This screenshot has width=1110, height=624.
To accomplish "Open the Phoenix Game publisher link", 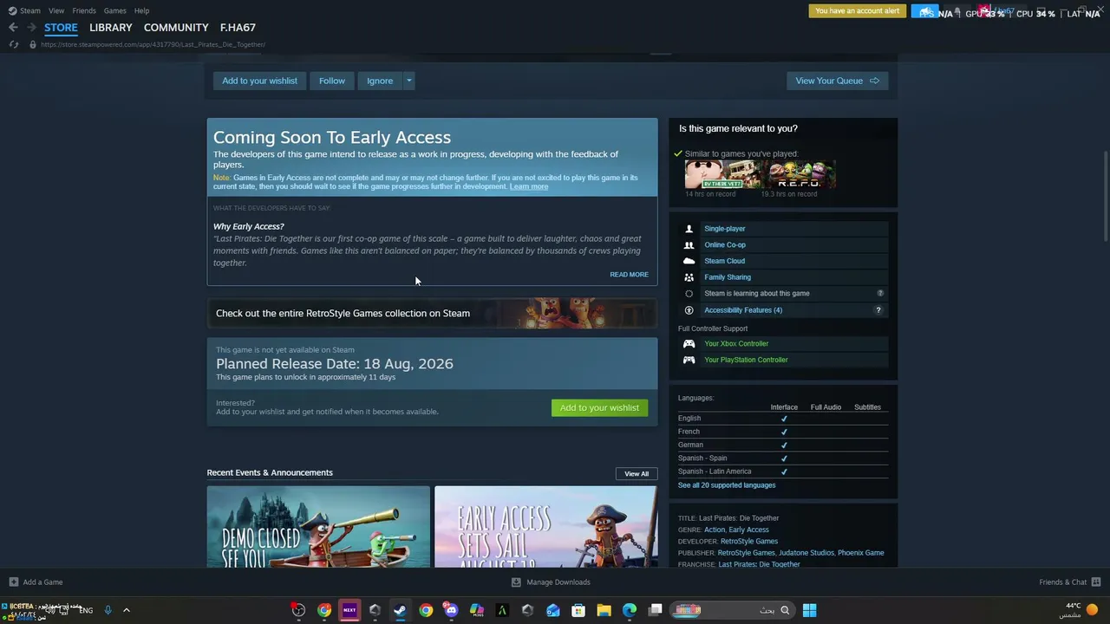I will coord(861,553).
